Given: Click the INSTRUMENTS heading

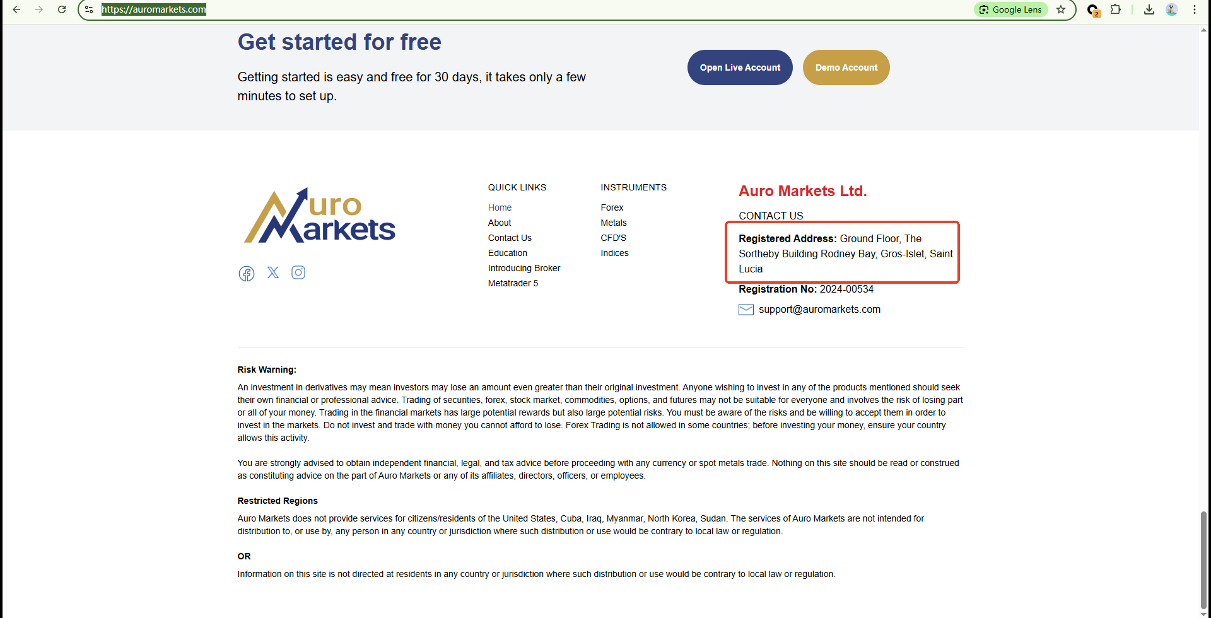Looking at the screenshot, I should point(633,187).
